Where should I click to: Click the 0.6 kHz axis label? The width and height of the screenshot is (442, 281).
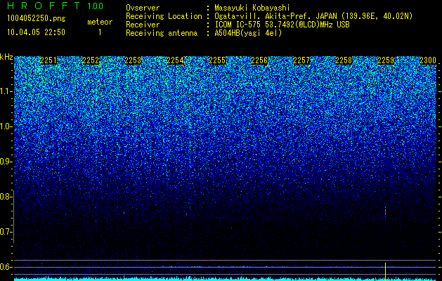tap(5, 267)
